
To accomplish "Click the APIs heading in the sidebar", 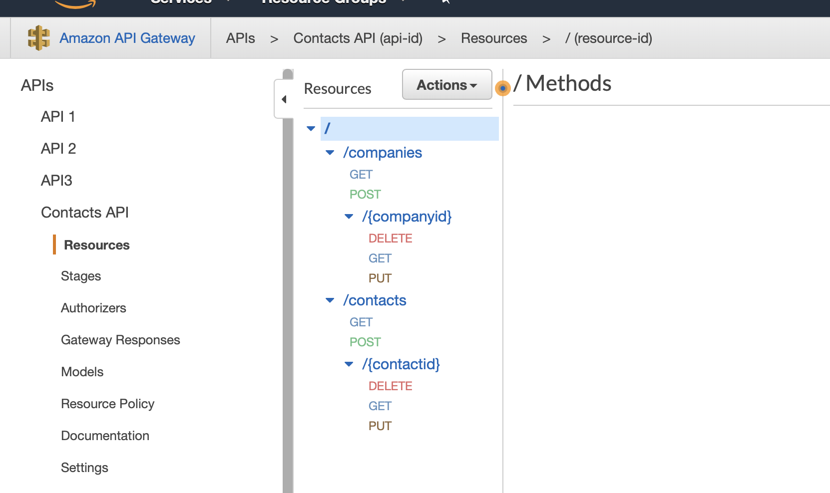I will click(x=37, y=85).
